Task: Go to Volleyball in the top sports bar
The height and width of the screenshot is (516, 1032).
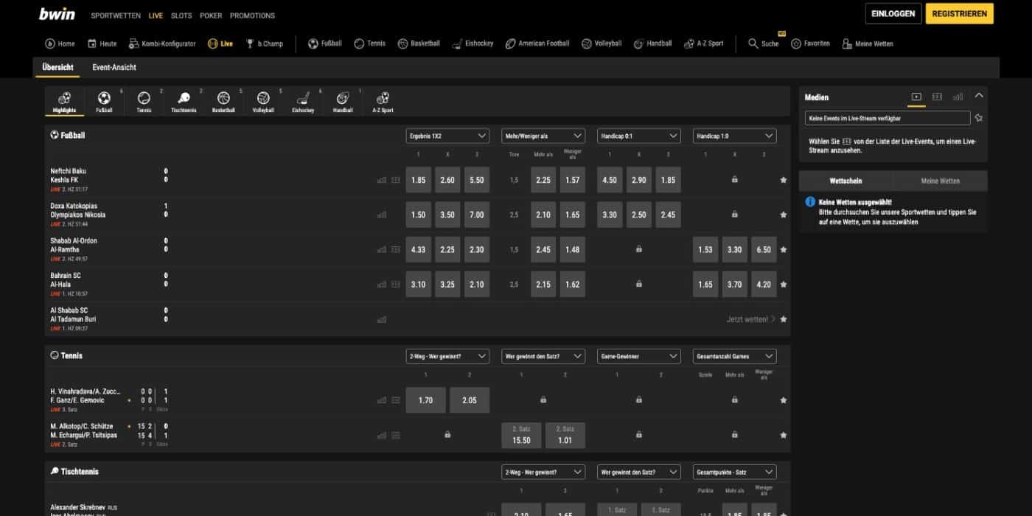Action: point(602,43)
